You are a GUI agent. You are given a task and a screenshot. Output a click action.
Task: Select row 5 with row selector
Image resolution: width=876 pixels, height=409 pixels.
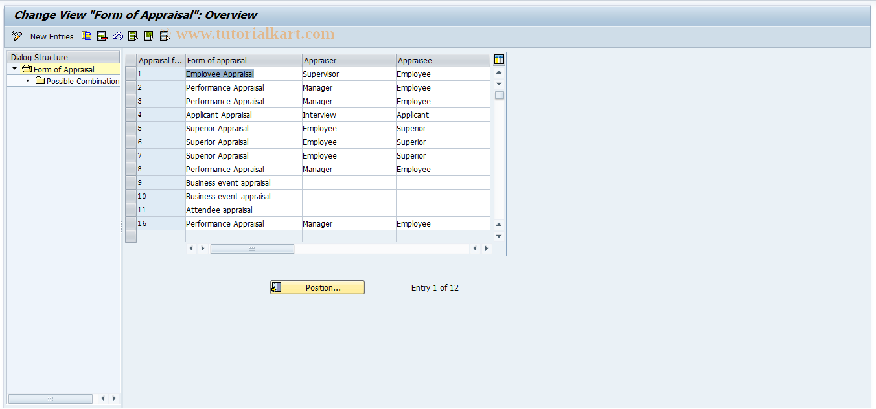(131, 128)
